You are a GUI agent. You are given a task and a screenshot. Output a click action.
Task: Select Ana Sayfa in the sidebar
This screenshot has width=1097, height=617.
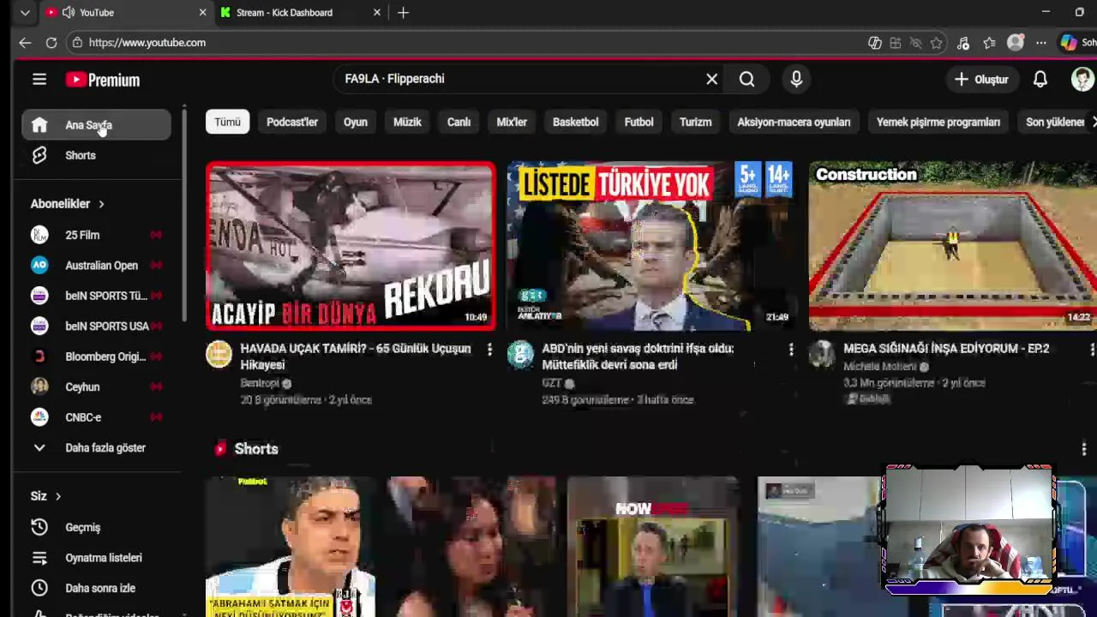[x=96, y=125]
